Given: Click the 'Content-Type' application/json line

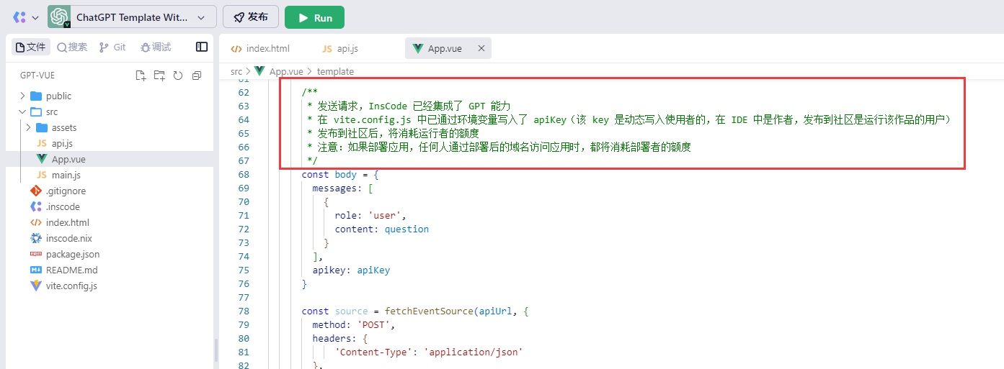Looking at the screenshot, I should tap(428, 352).
